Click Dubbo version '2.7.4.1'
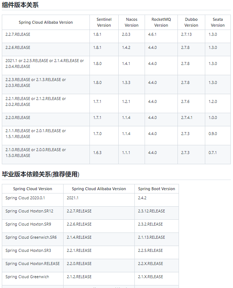The width and height of the screenshot is (233, 288). coord(187,118)
